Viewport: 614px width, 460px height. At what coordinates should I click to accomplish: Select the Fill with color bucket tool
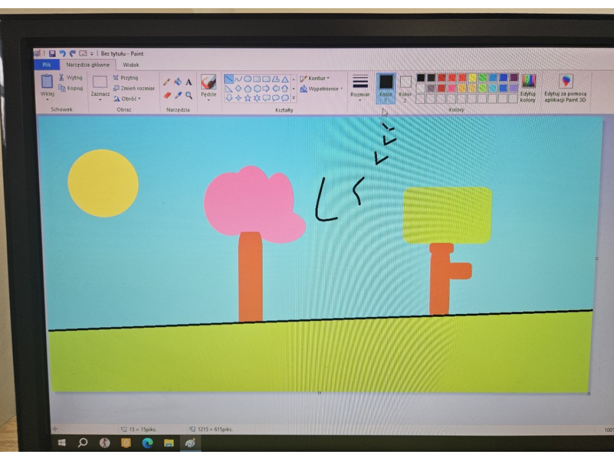pos(178,82)
